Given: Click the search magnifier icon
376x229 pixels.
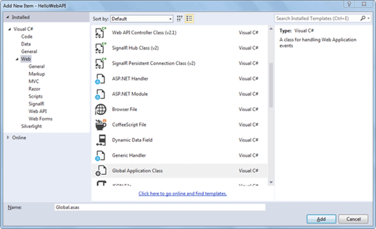Looking at the screenshot, I should pos(362,18).
